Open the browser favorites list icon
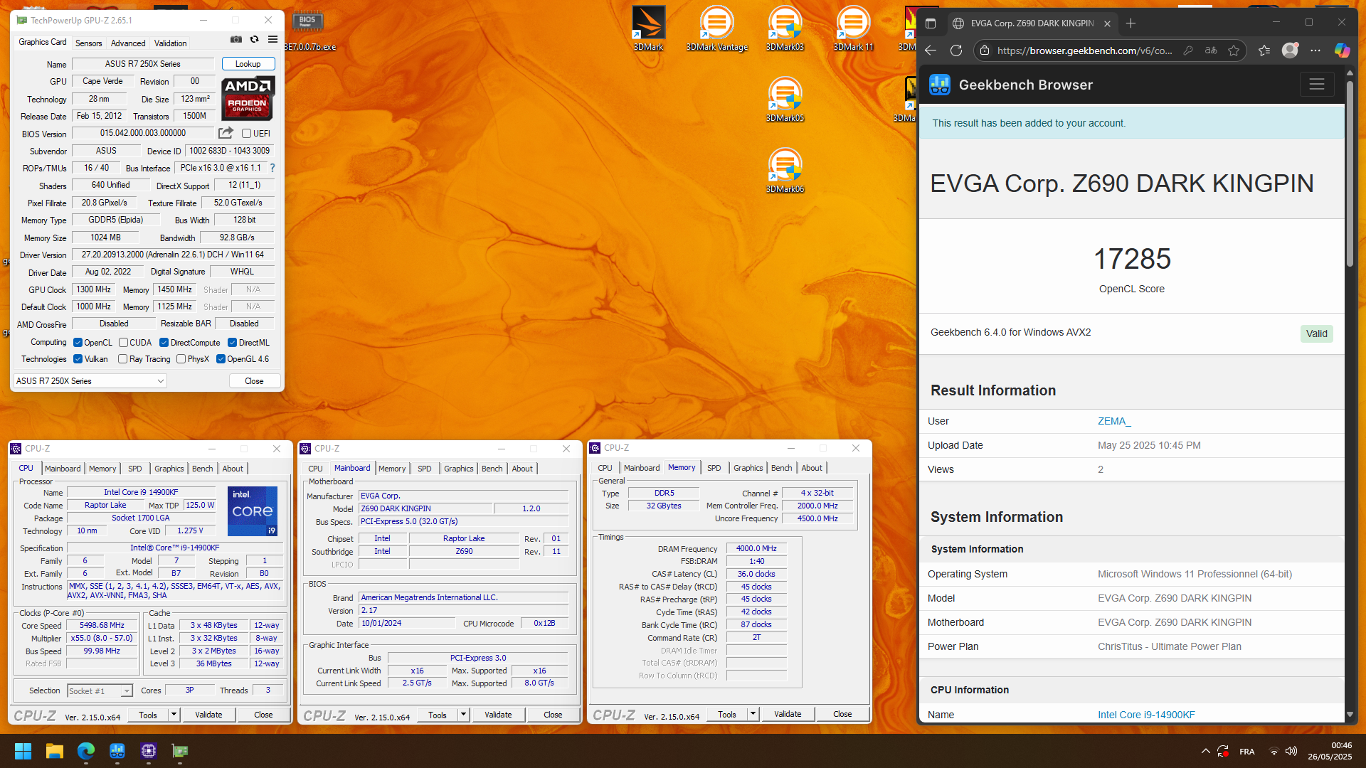 pyautogui.click(x=1264, y=50)
